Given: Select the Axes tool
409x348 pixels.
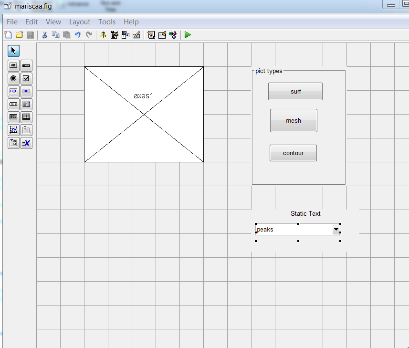Looking at the screenshot, I should (13, 130).
